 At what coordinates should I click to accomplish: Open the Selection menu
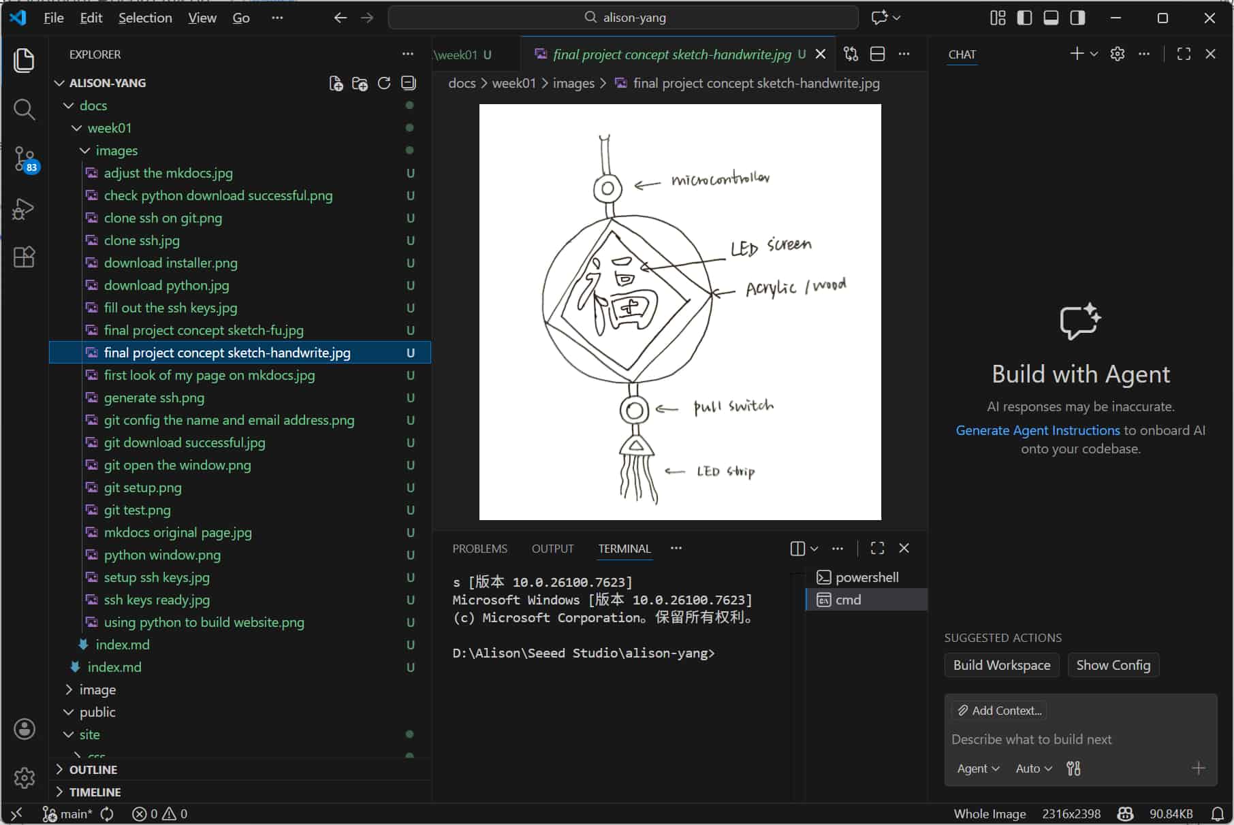pos(144,18)
